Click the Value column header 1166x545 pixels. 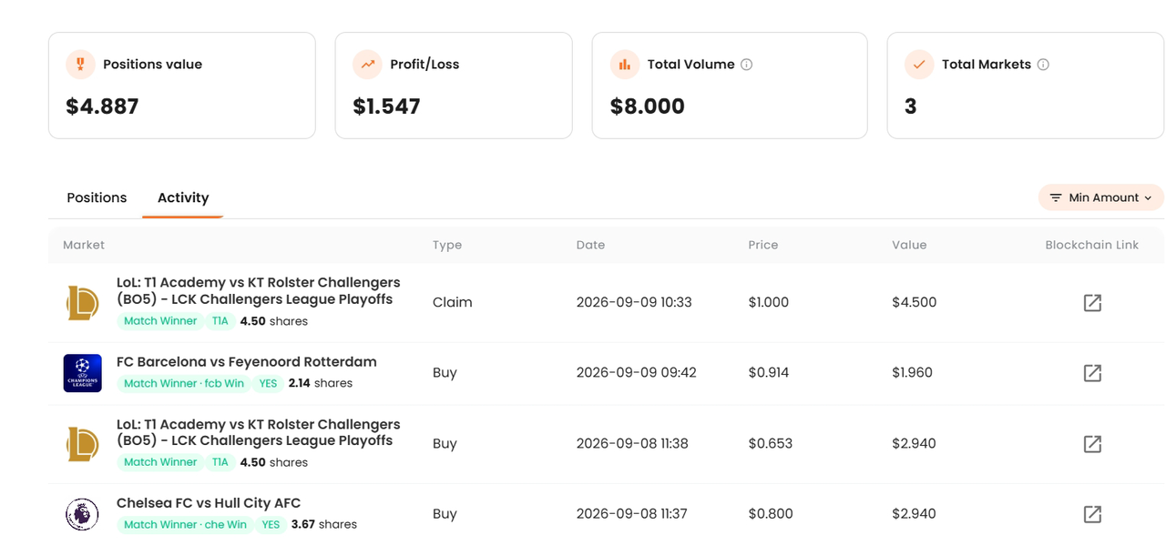[x=909, y=245]
